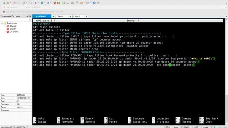228x128 pixels.
Task: Click the small flag icon below the address bar
Action: [x=4, y=12]
